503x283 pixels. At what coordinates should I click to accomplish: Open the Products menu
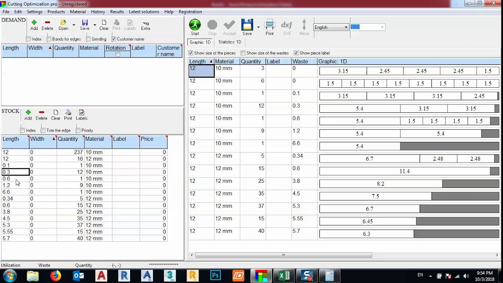(x=56, y=12)
